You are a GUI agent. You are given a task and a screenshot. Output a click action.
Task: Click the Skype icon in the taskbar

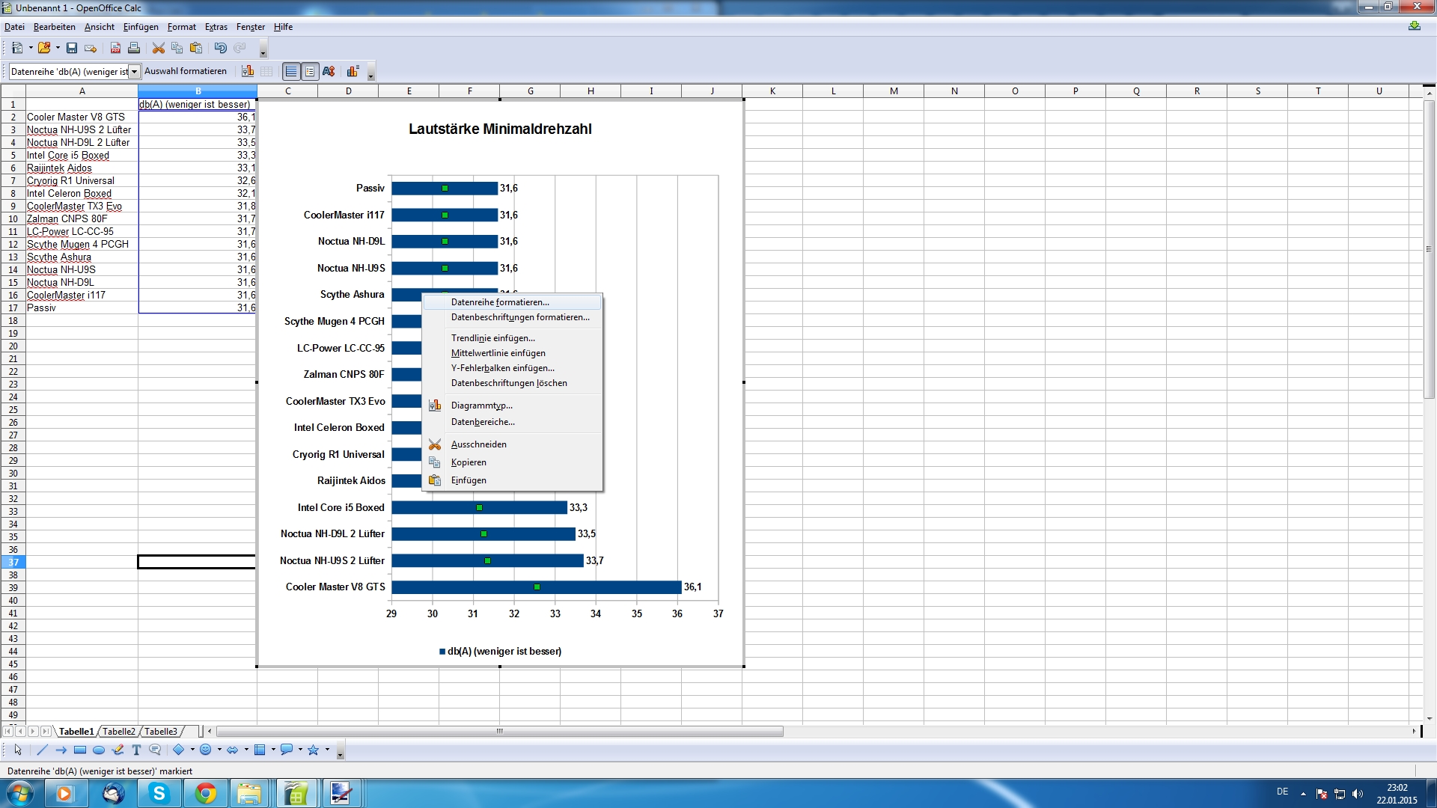(x=159, y=794)
